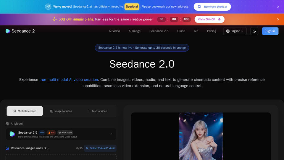Click the Reference Images picture icon

tap(7, 148)
